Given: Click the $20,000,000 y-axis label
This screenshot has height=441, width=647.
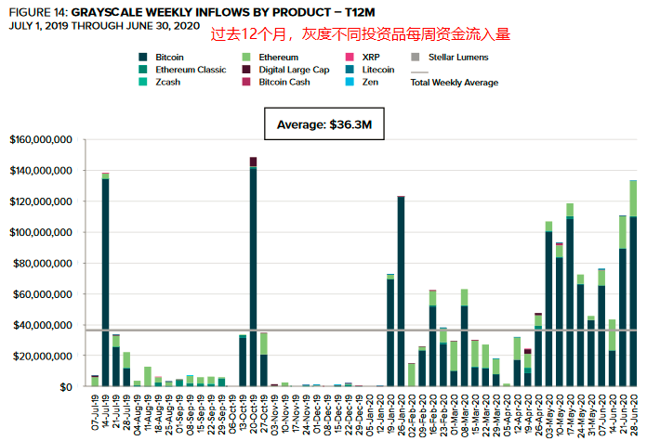Looking at the screenshot, I should tap(43, 357).
